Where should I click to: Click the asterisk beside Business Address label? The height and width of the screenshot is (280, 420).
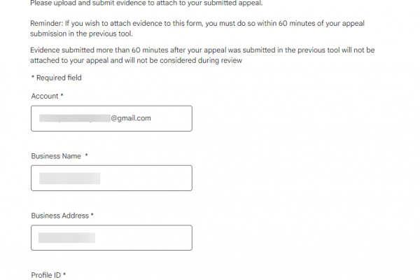tap(92, 216)
